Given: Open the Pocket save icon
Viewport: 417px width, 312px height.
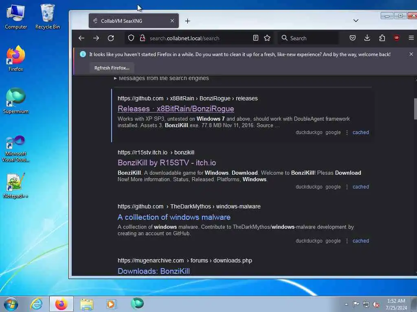Looking at the screenshot, I should 353,38.
